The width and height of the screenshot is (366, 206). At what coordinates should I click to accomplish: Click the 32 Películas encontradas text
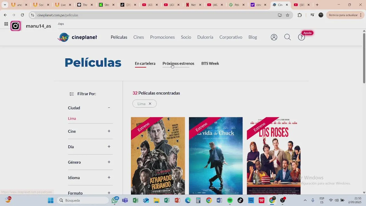tap(156, 93)
